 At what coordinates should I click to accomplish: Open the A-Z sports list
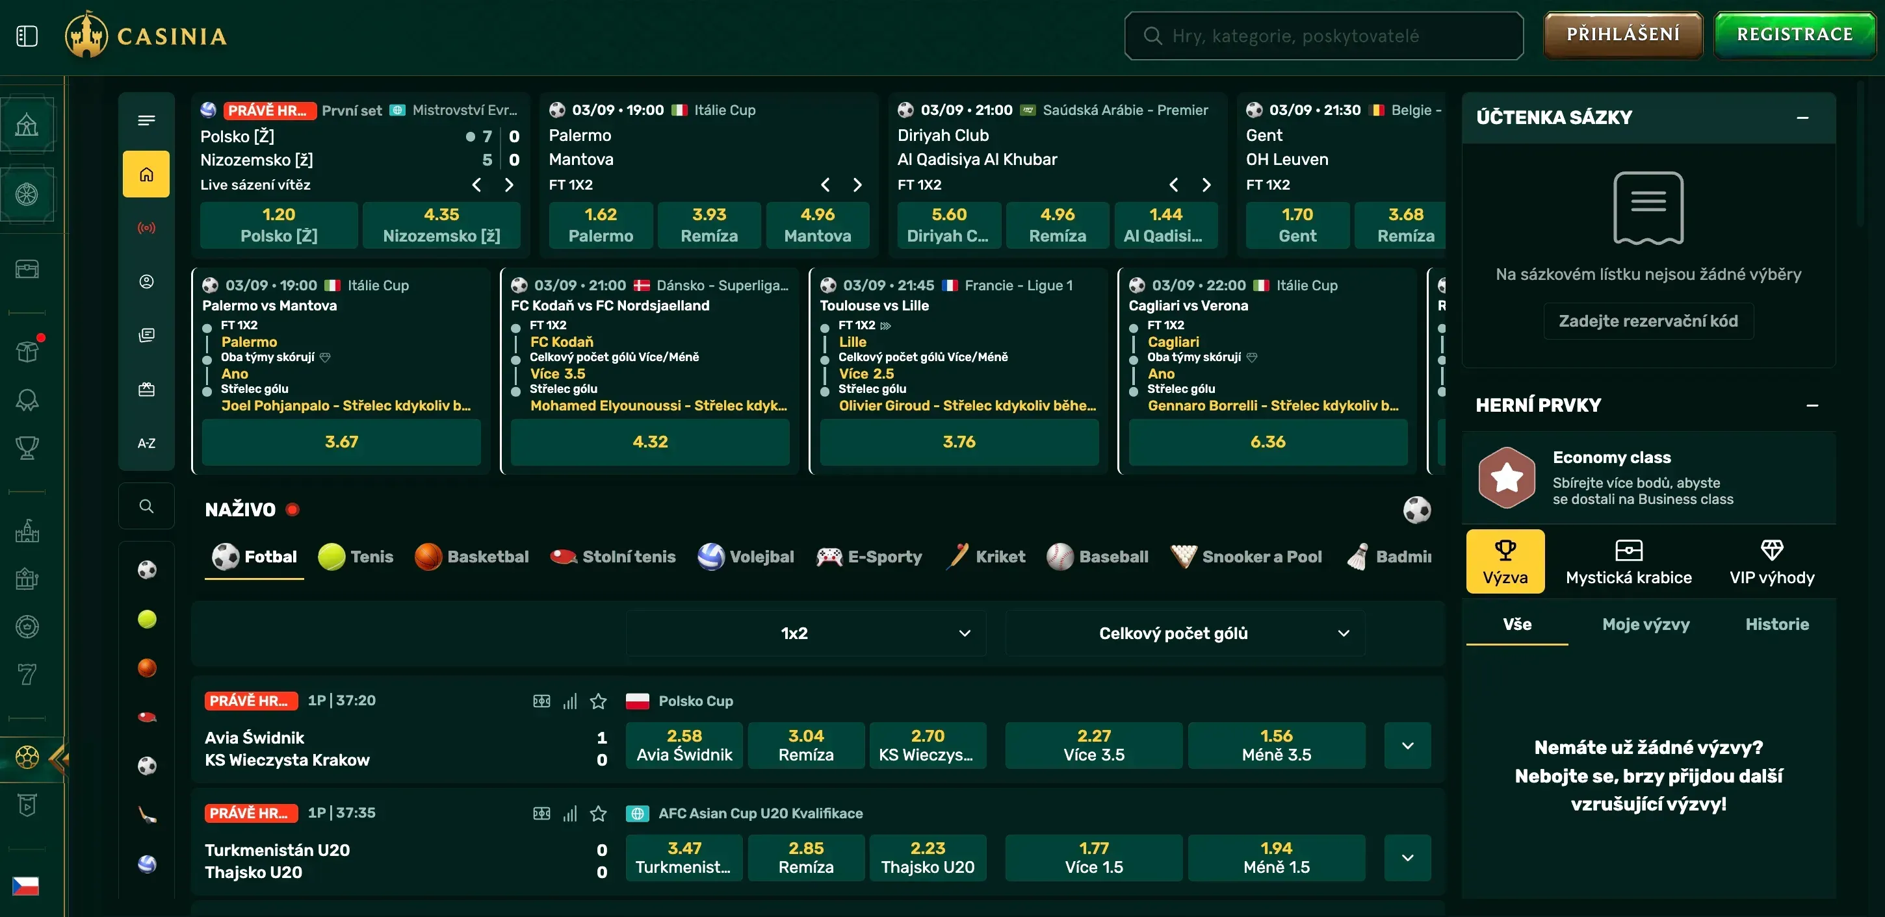tap(146, 443)
